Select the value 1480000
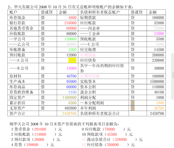 tap(70, 98)
